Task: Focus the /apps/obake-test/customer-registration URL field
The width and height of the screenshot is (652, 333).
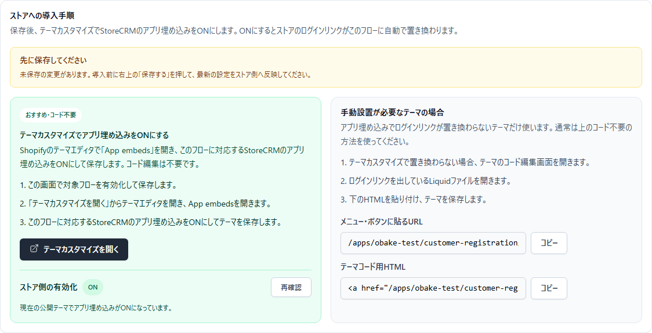Action: click(433, 242)
